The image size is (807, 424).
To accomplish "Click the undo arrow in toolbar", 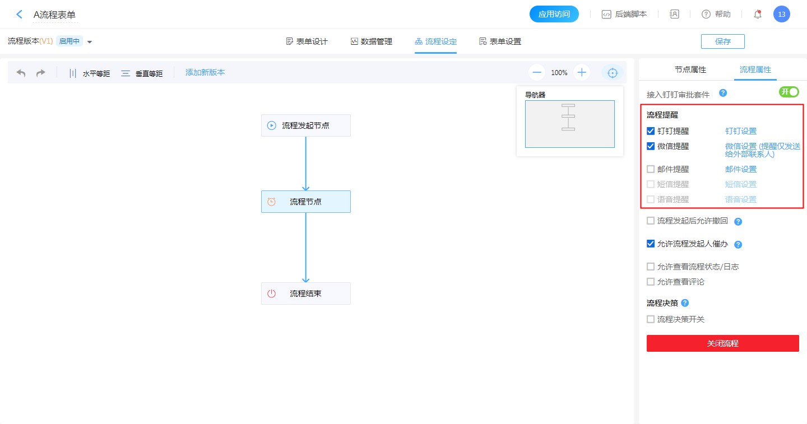I will click(x=21, y=73).
